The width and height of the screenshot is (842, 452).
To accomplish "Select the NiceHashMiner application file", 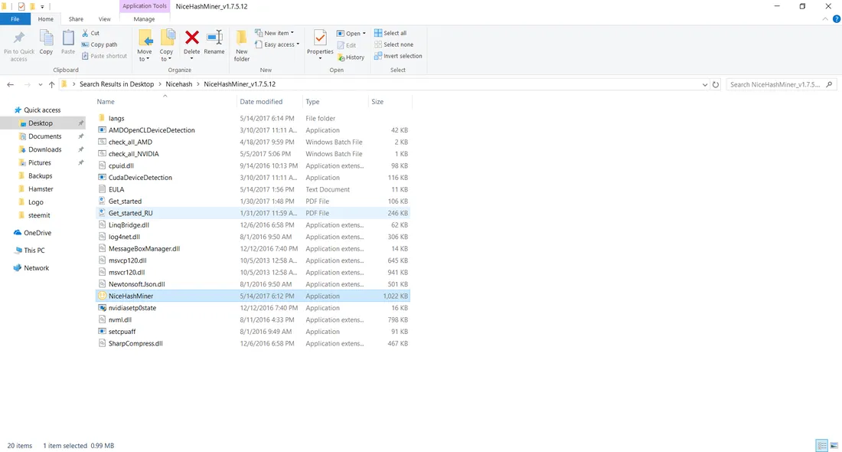I will [253, 296].
